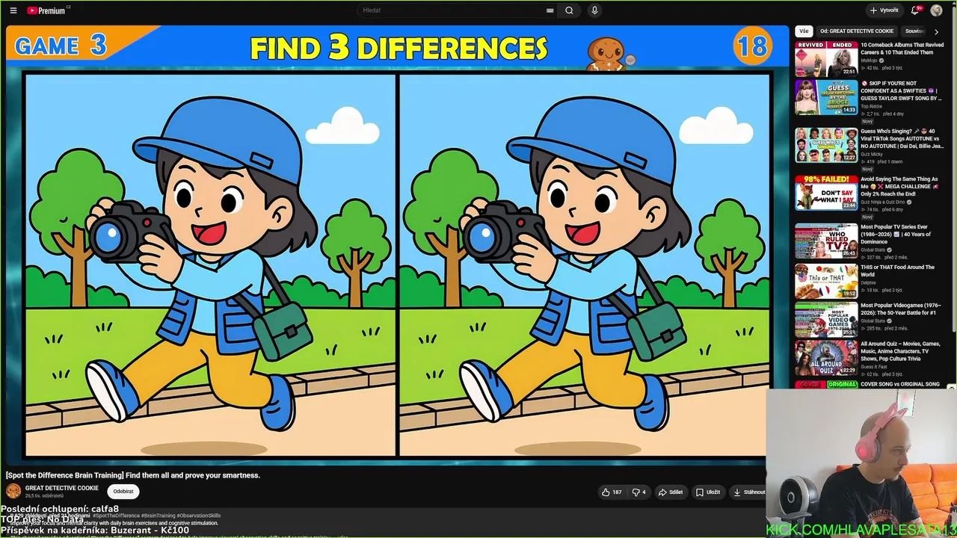957x538 pixels.
Task: Open GREAT DETECTIVE COOKIE channel avatar
Action: click(13, 491)
